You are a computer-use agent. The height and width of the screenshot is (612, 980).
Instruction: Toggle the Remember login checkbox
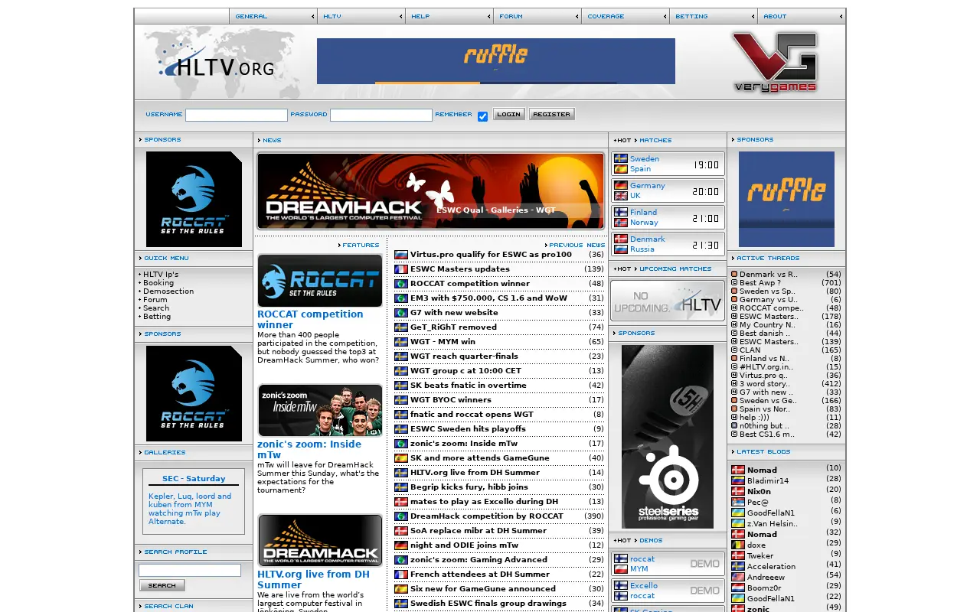pos(482,117)
